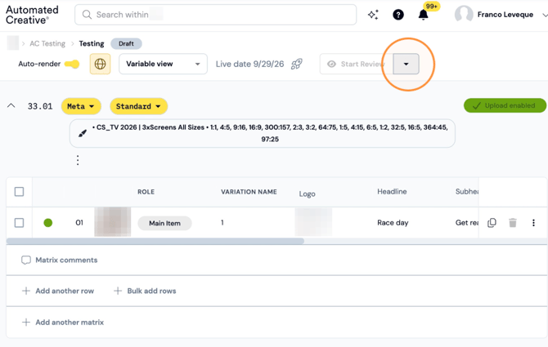Open the Standard type dropdown

pos(139,106)
